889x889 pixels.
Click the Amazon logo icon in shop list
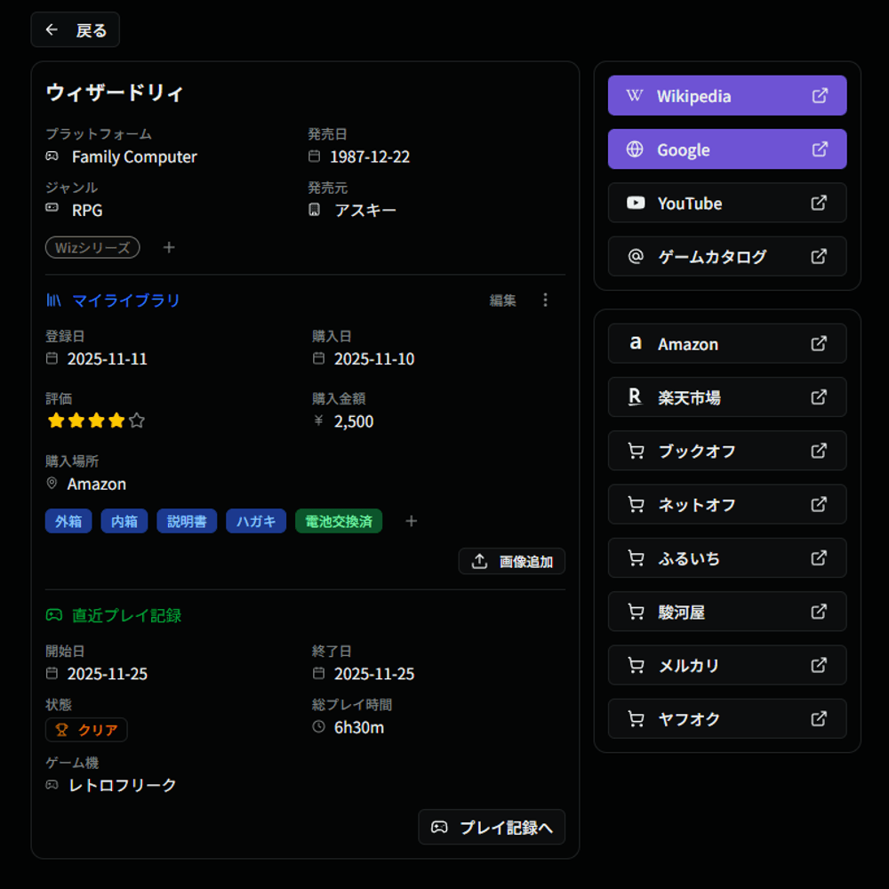pos(636,343)
